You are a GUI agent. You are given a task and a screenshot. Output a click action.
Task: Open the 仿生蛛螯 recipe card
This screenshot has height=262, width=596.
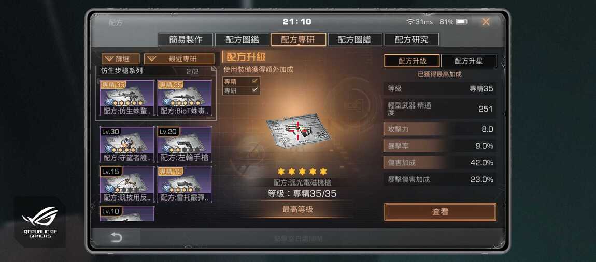coord(126,98)
